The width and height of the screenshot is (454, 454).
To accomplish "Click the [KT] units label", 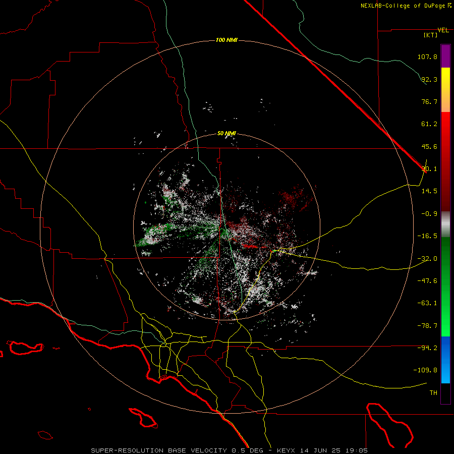I will pos(431,35).
